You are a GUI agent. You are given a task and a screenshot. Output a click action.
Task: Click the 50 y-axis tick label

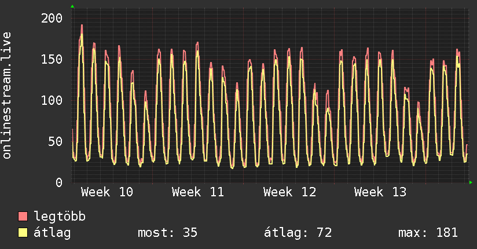[x=55, y=141]
